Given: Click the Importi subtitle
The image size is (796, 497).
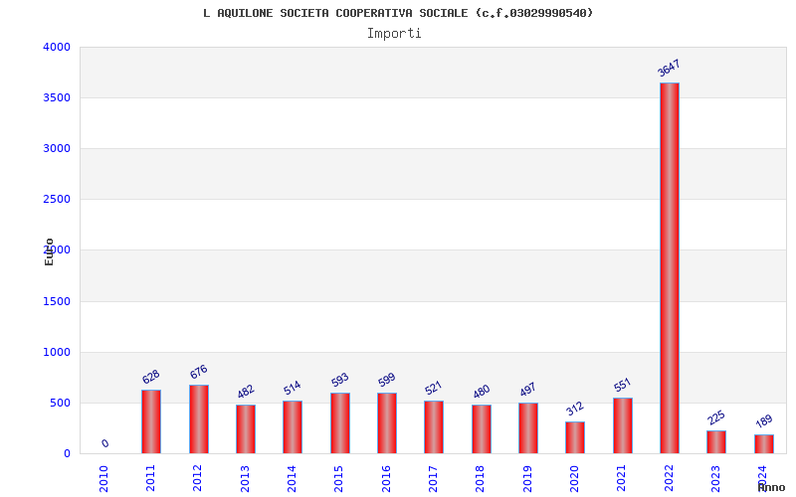Looking at the screenshot, I should pyautogui.click(x=394, y=34).
